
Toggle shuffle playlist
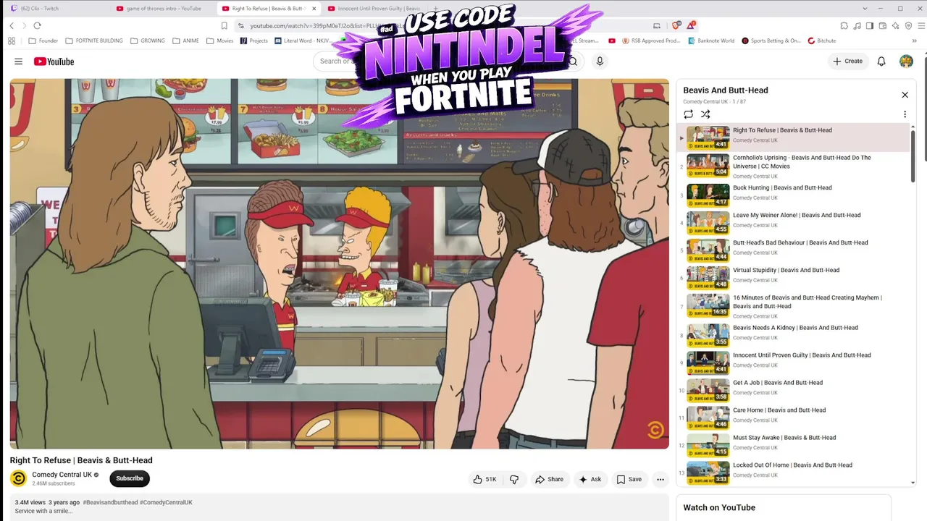[x=705, y=114]
